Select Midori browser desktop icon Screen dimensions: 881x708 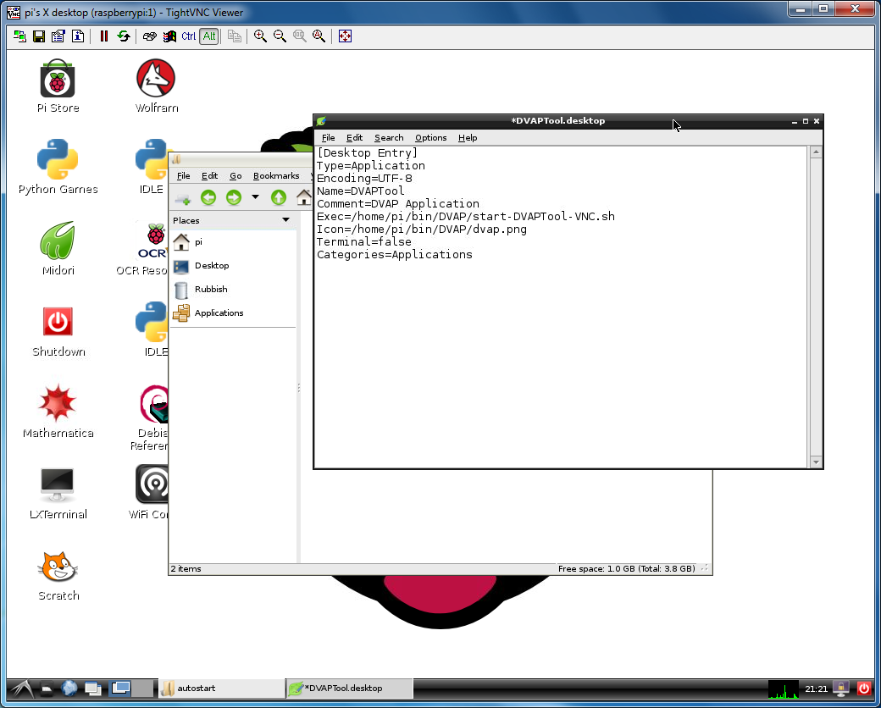(x=58, y=248)
